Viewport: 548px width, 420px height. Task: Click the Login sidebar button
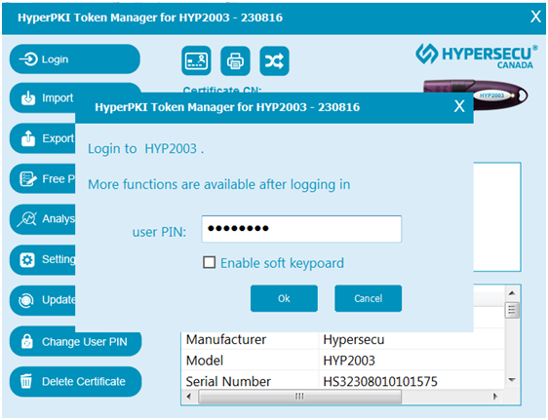click(75, 59)
